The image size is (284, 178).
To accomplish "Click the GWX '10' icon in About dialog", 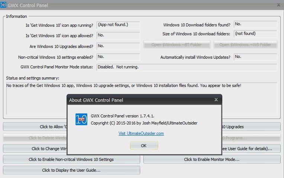I will click(81, 119).
